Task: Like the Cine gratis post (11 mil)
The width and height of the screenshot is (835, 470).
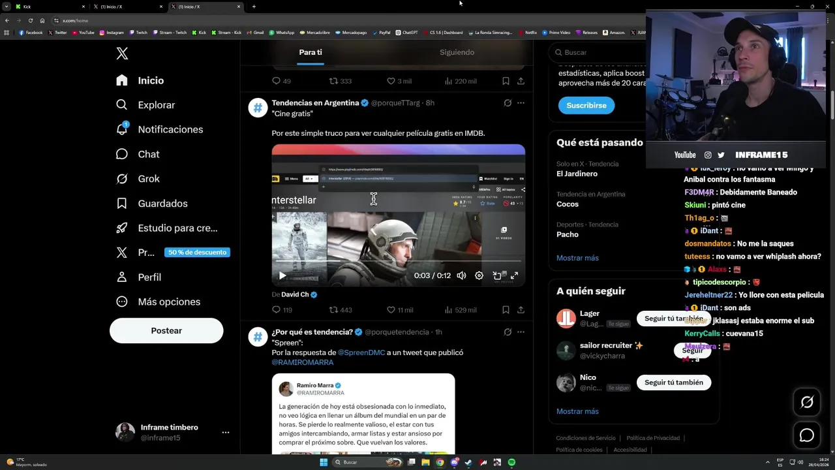Action: coord(400,310)
